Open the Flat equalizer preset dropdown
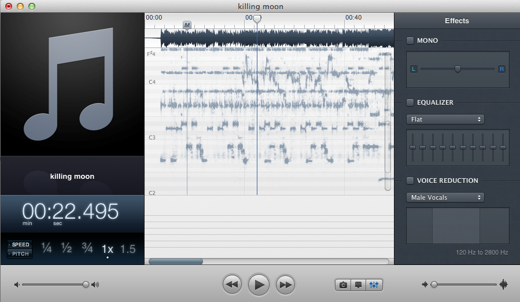 pyautogui.click(x=445, y=119)
